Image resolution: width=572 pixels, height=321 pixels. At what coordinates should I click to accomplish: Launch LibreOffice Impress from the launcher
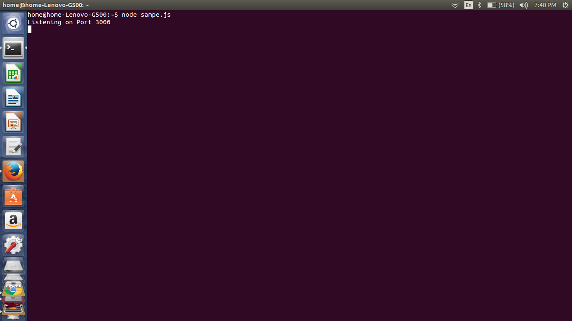click(x=13, y=122)
